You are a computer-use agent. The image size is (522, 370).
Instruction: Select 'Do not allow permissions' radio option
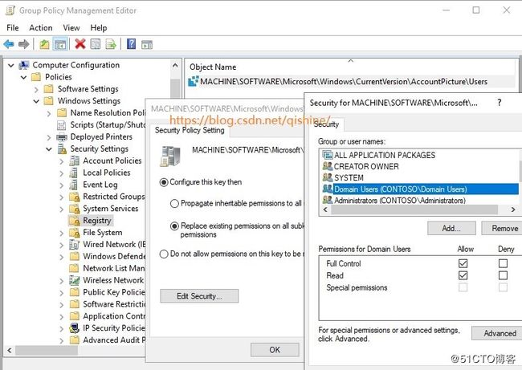165,254
